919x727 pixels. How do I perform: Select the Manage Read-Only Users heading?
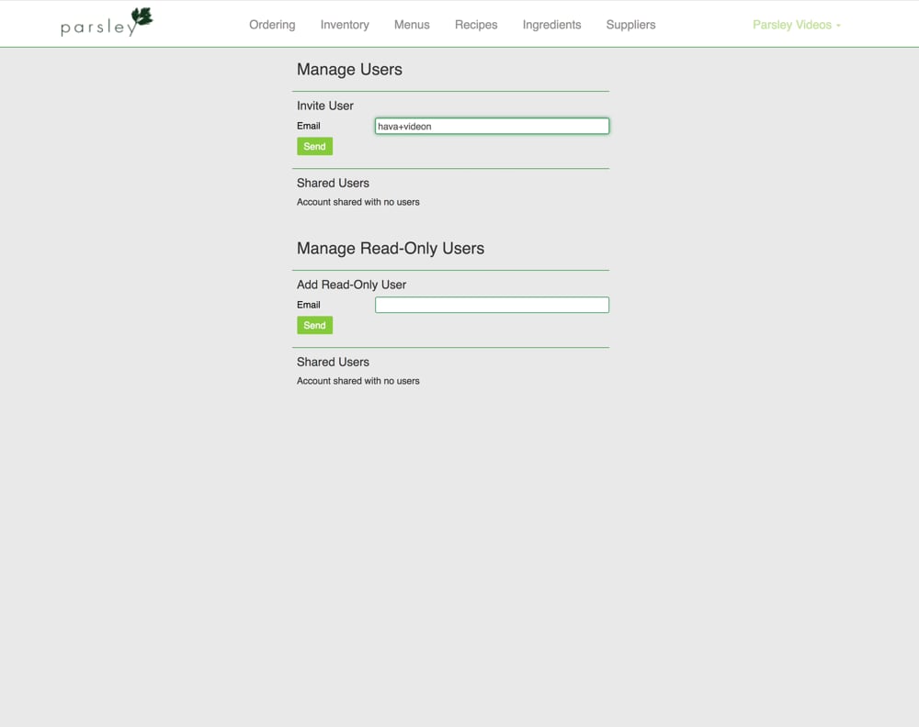[x=391, y=248]
